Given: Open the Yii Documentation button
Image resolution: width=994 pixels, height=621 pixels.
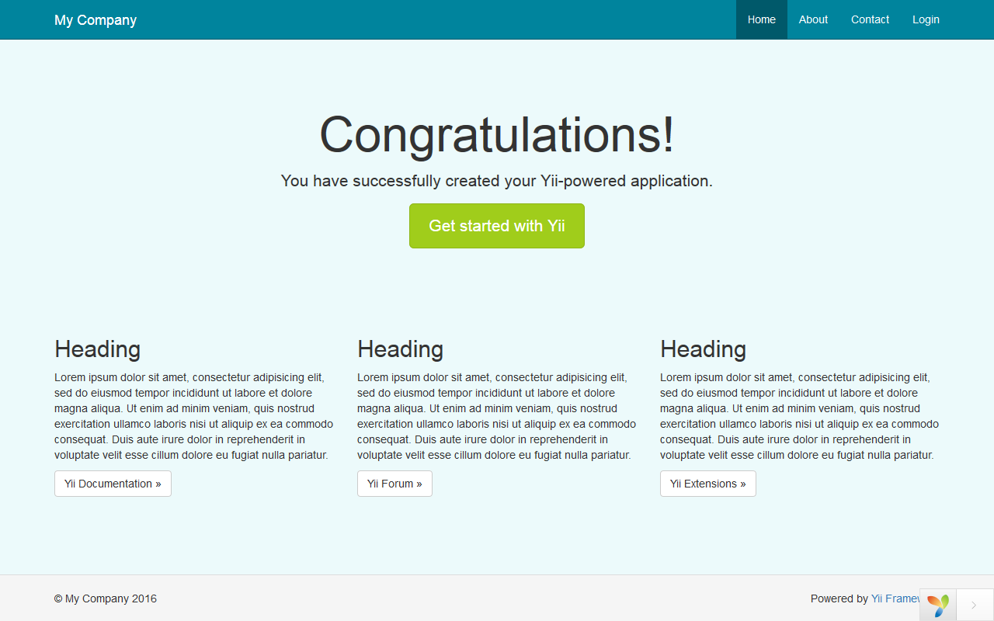Looking at the screenshot, I should (113, 484).
